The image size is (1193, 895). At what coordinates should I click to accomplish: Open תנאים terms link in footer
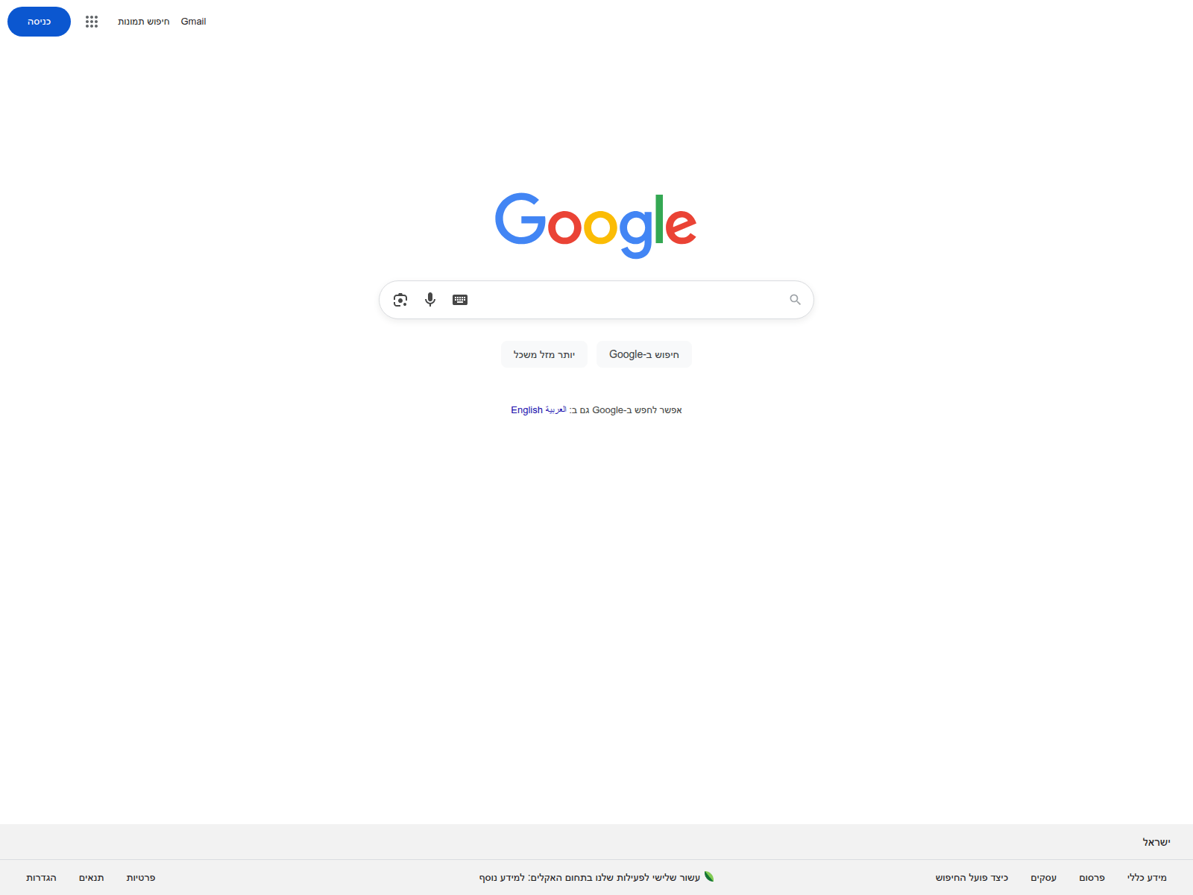92,878
